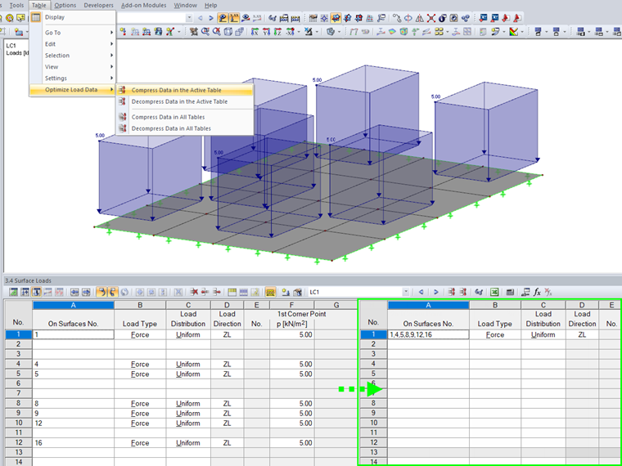Click next arrow in table toolbar

[435, 292]
